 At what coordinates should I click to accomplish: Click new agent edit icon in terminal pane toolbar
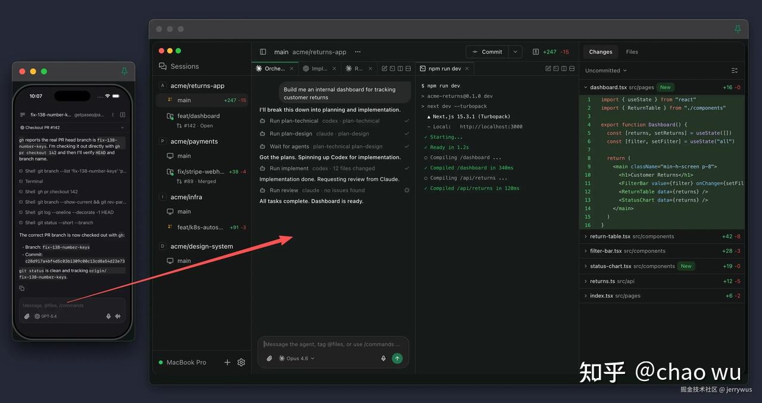pos(548,68)
